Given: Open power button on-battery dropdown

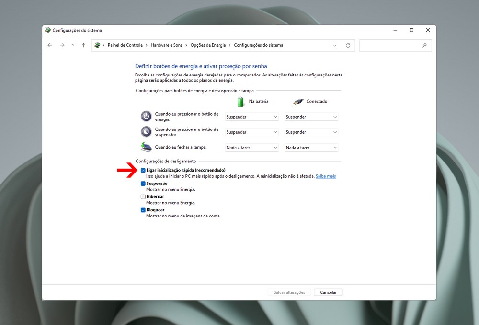Looking at the screenshot, I should pyautogui.click(x=251, y=117).
